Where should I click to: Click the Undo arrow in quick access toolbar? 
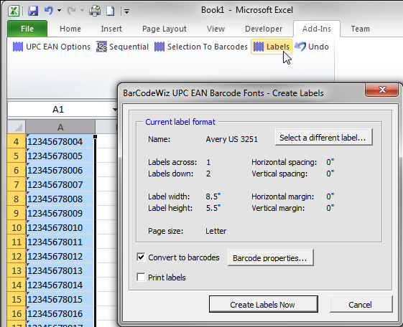click(x=49, y=11)
